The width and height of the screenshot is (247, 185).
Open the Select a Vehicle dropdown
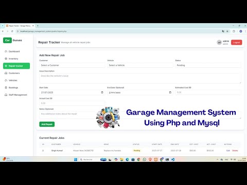point(140,65)
